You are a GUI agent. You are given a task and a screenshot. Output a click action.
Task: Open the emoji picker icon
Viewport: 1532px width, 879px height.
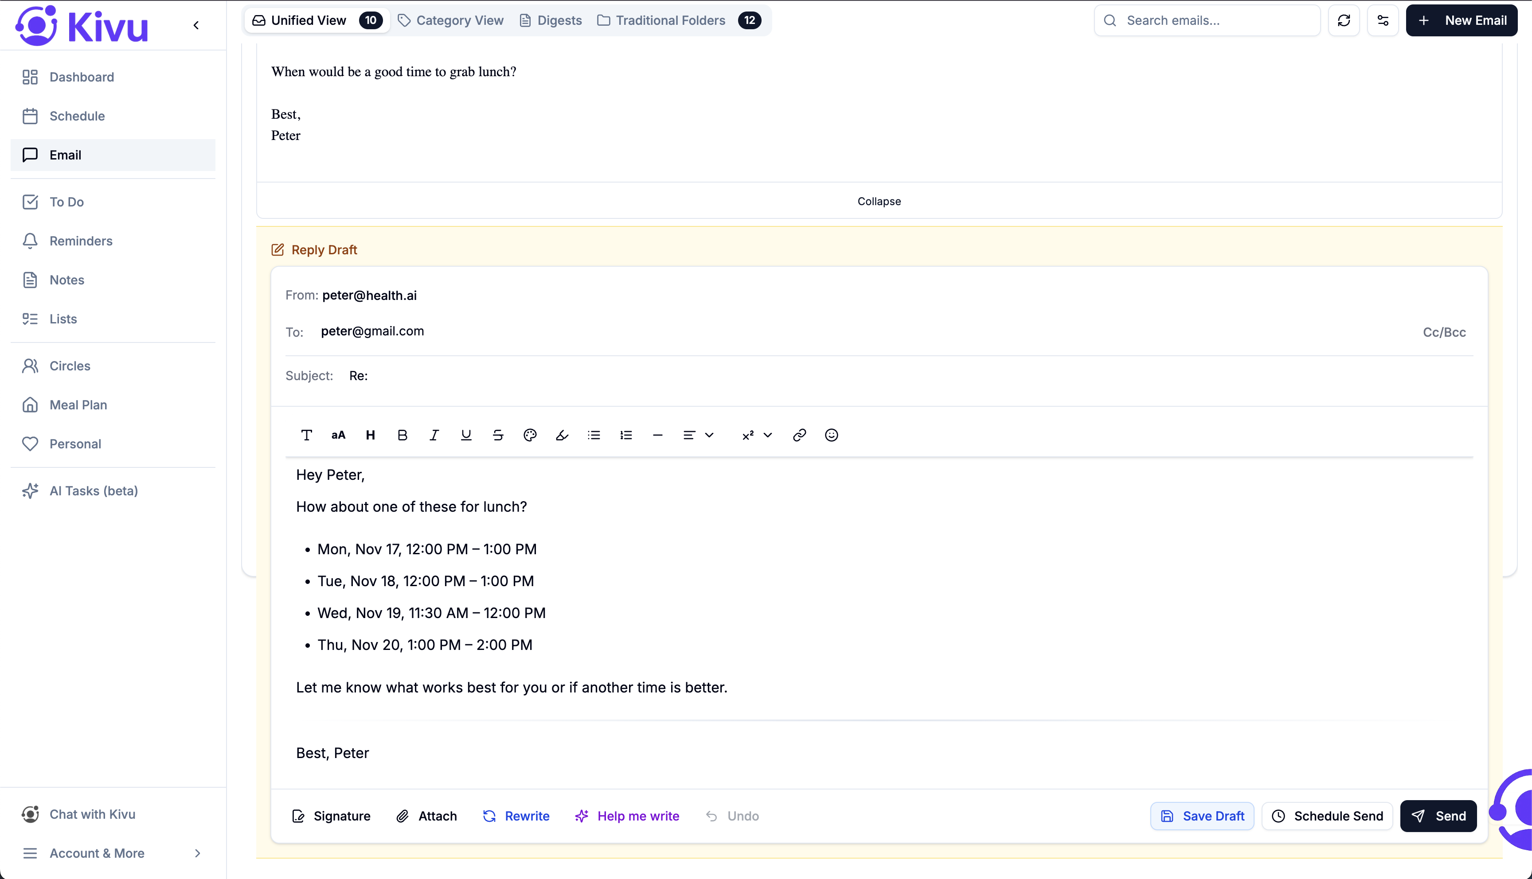(x=831, y=435)
